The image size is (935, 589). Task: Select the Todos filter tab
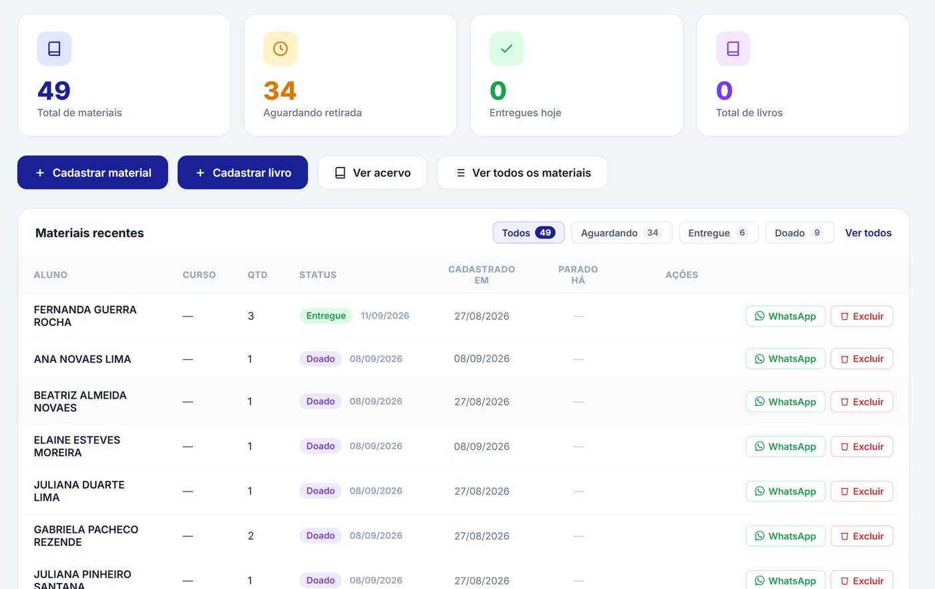click(529, 232)
